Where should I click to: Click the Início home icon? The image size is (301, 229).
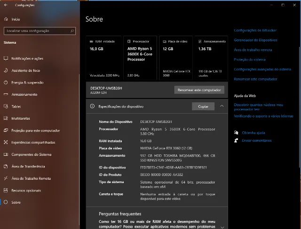point(6,19)
